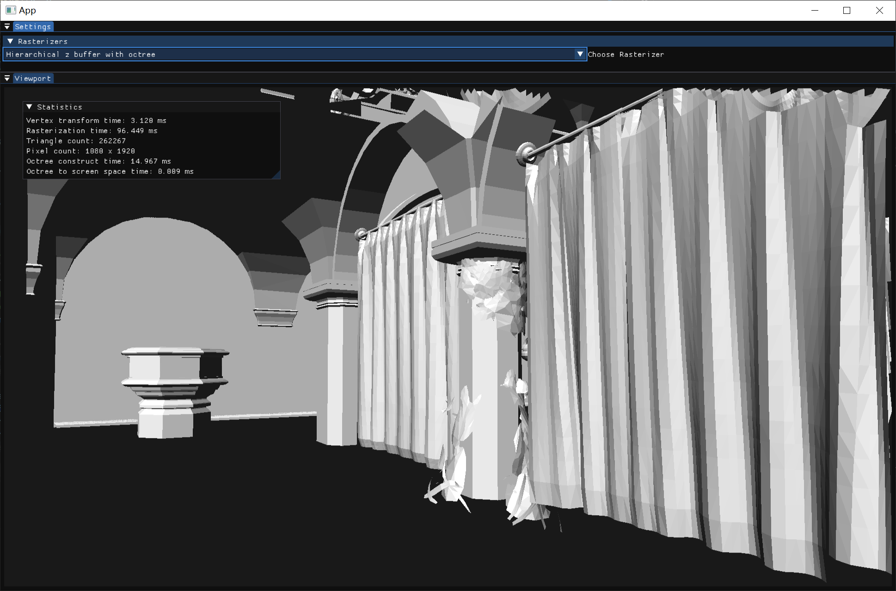Click the Rasterizers header label
The image size is (896, 591).
coord(43,42)
